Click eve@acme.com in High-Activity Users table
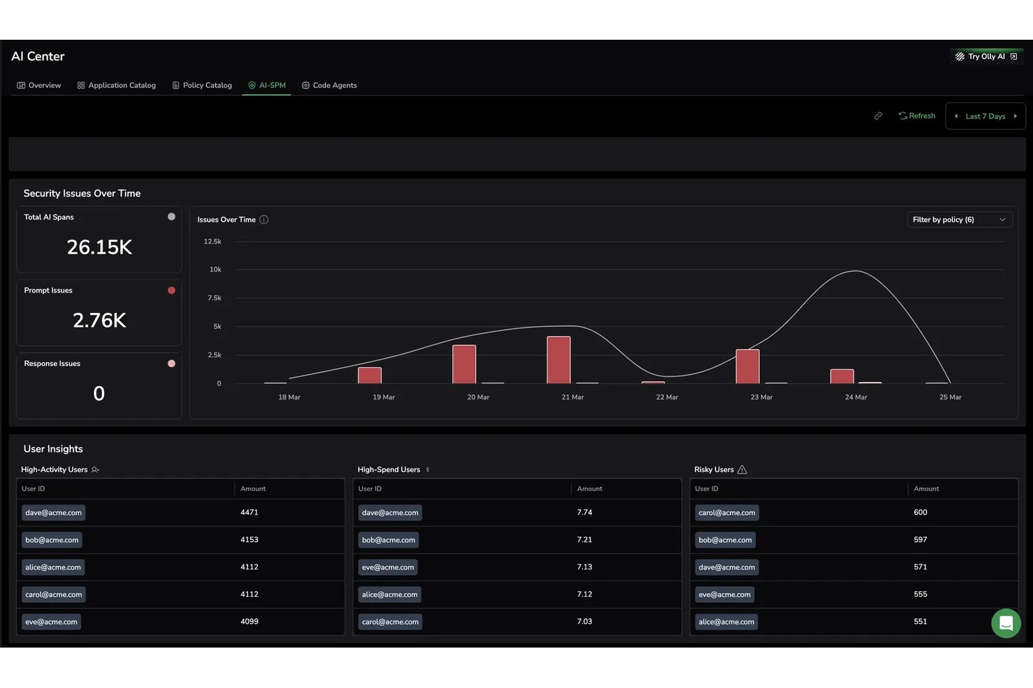 tap(51, 622)
